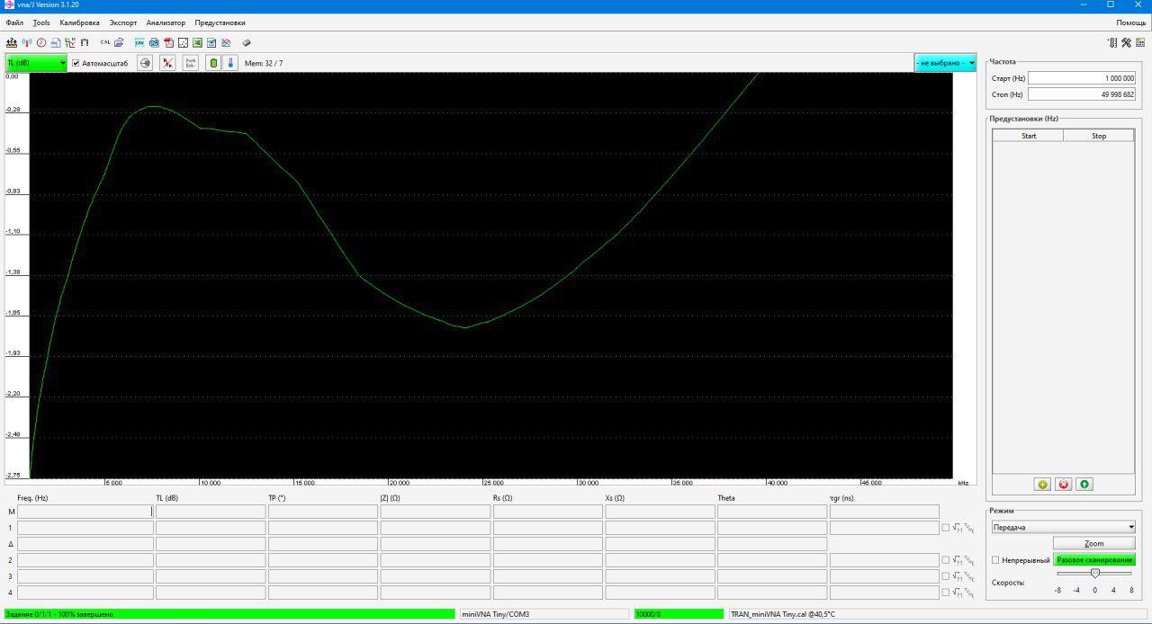Add a preset with the yellow plus button
Image resolution: width=1152 pixels, height=624 pixels.
pos(1042,484)
